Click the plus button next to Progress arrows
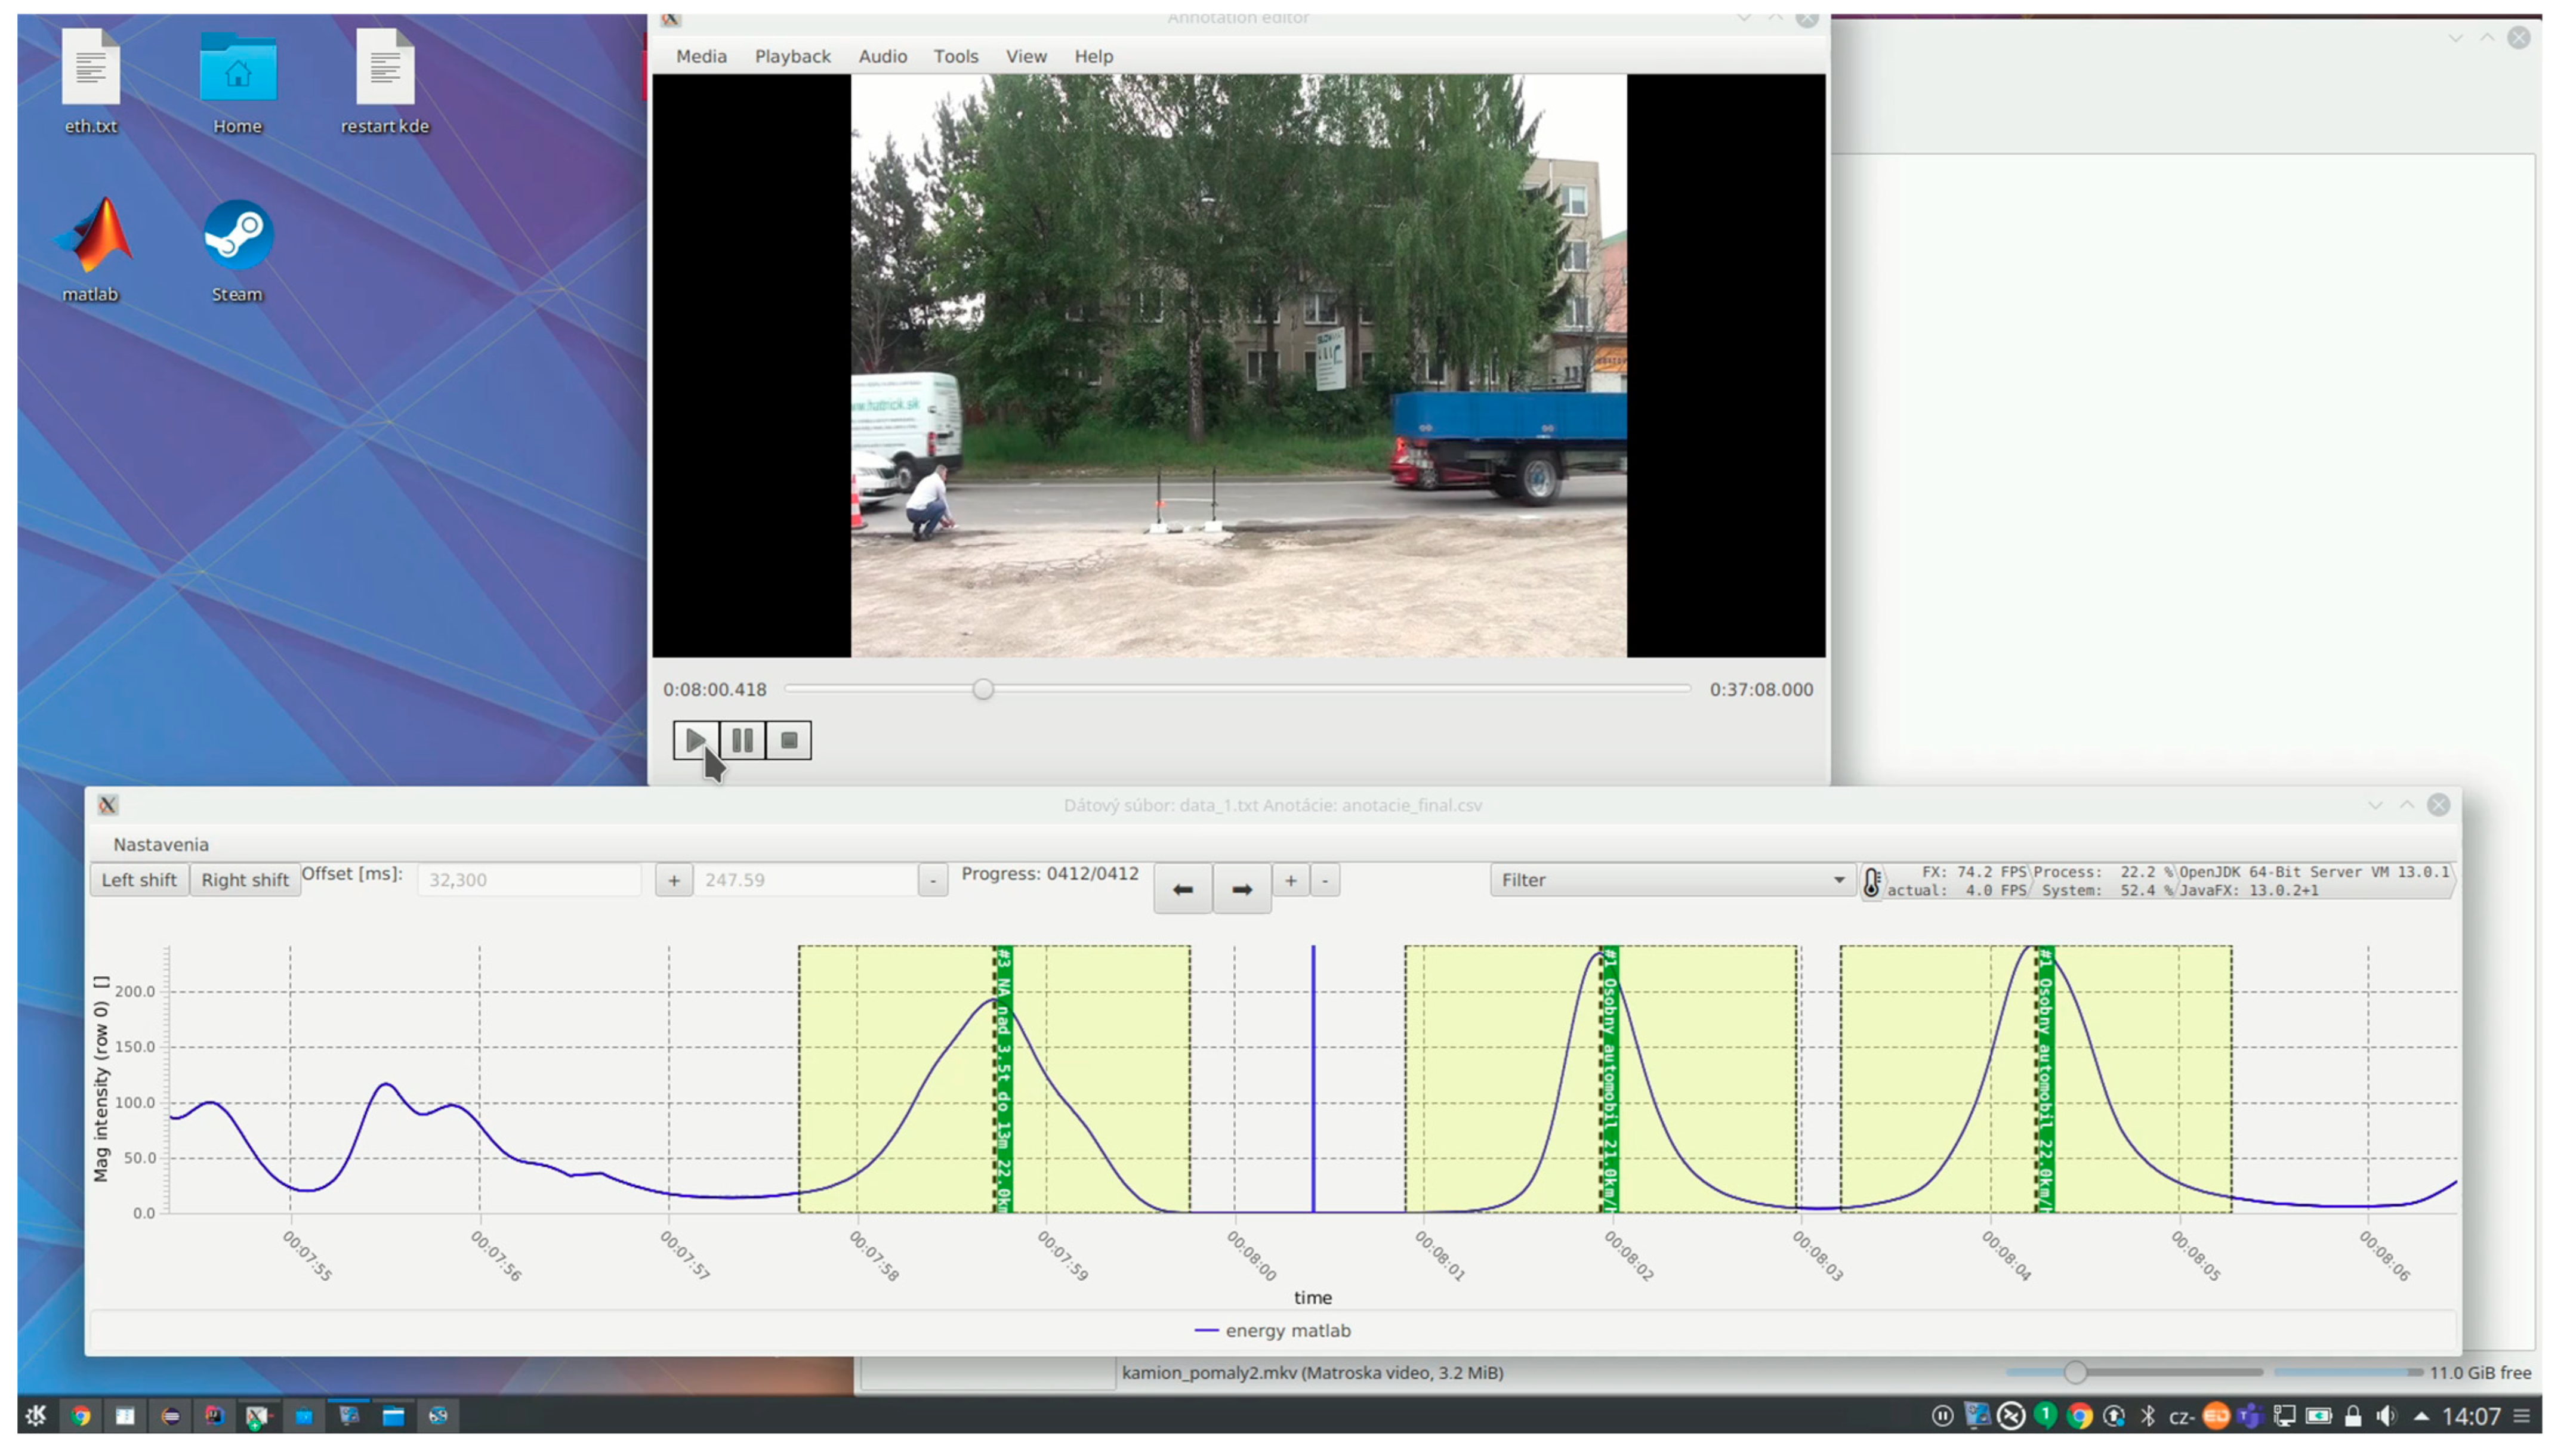The height and width of the screenshot is (1456, 2570). [1291, 880]
